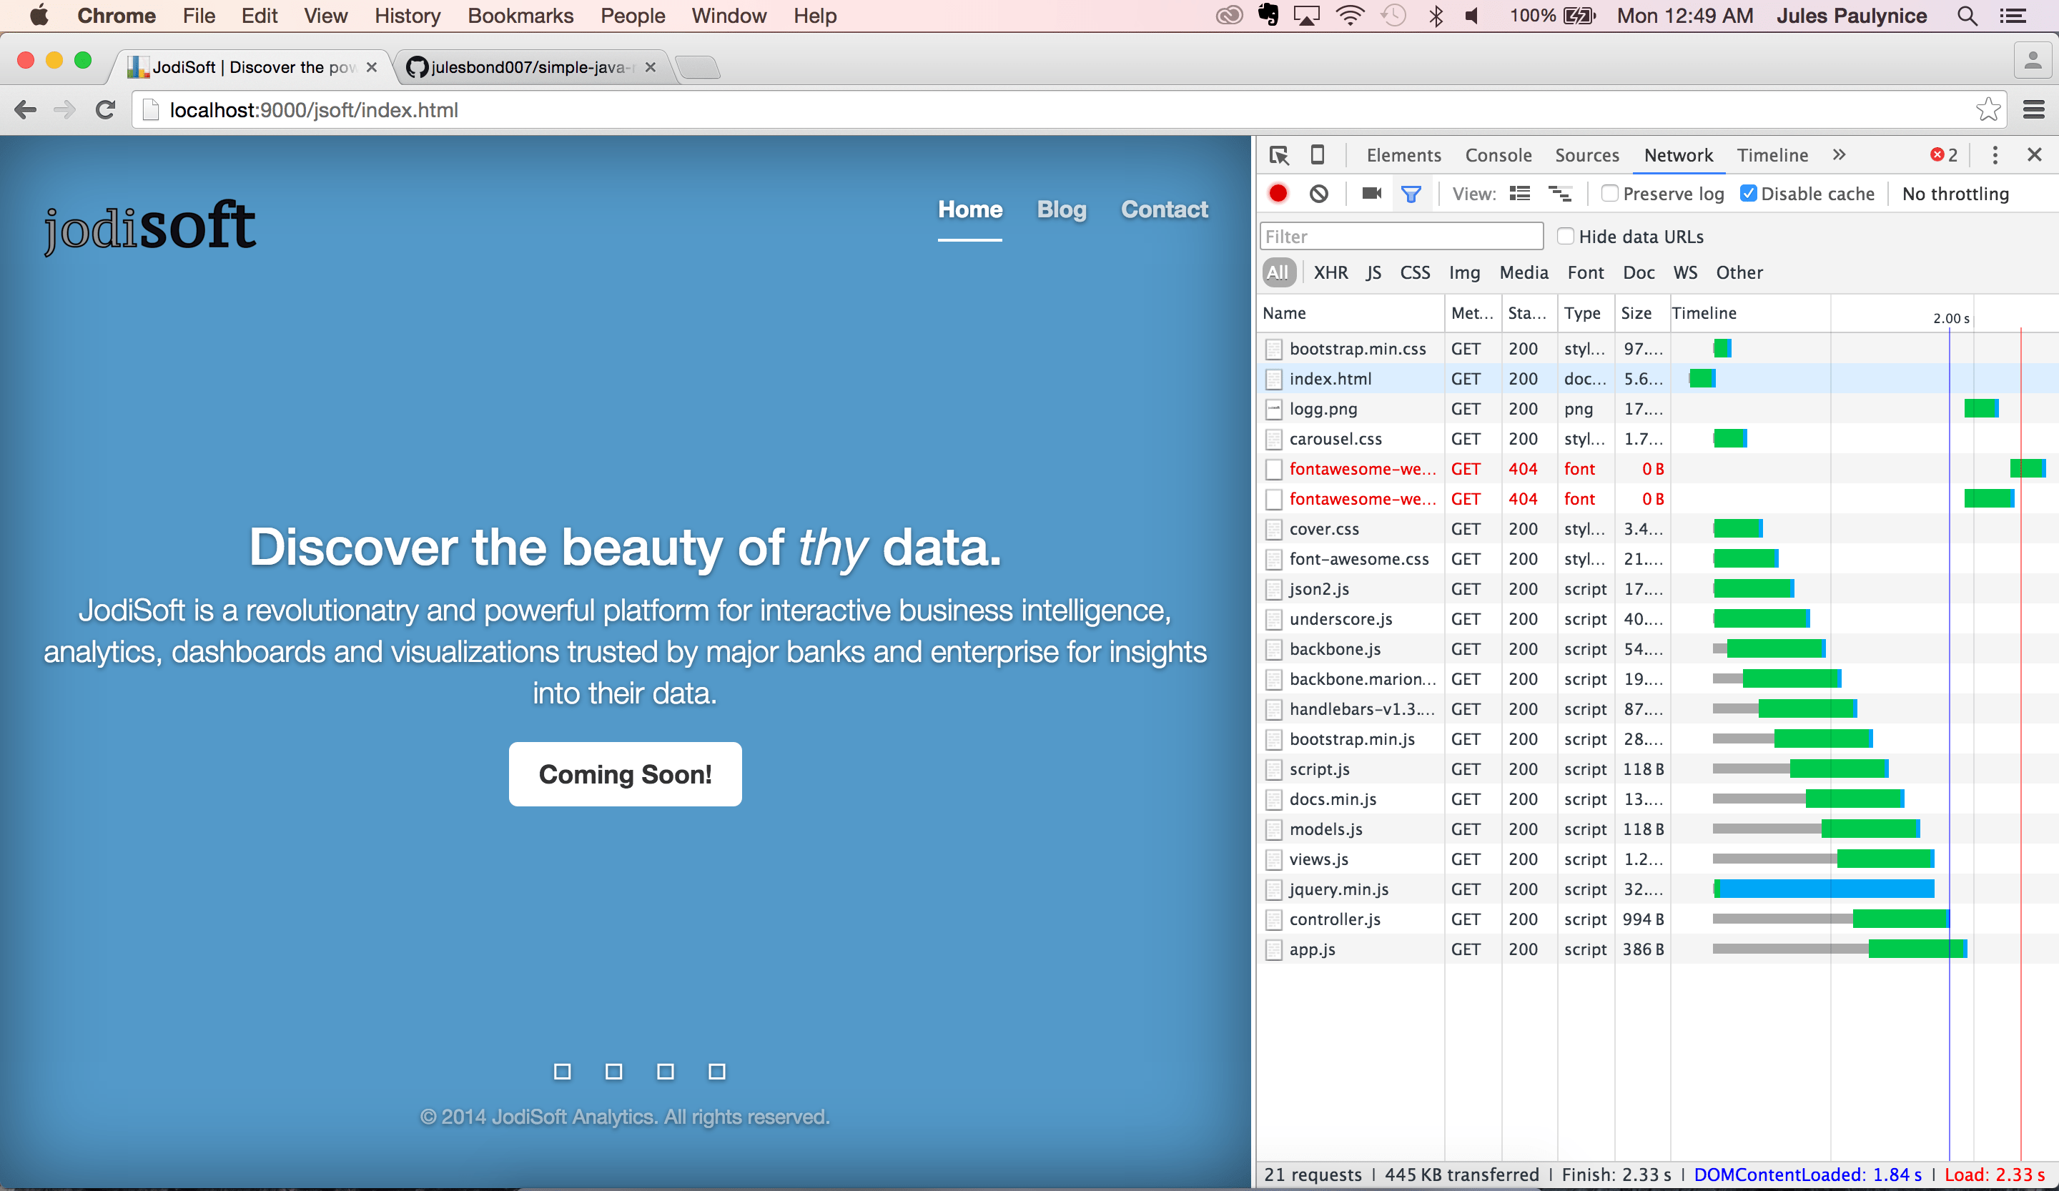Viewport: 2059px width, 1191px height.
Task: Toggle device mode in DevTools
Action: click(x=1317, y=154)
